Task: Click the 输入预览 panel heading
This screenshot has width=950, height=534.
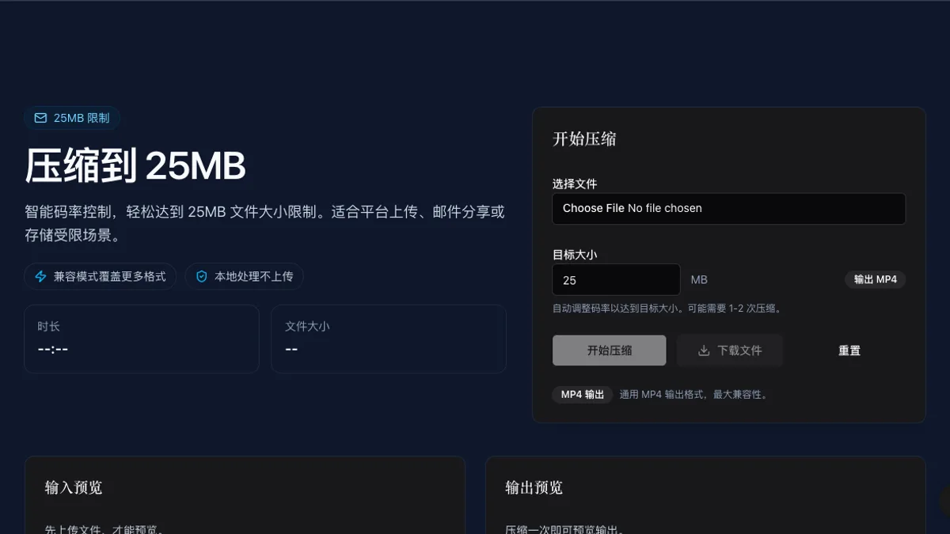Action: click(x=74, y=487)
